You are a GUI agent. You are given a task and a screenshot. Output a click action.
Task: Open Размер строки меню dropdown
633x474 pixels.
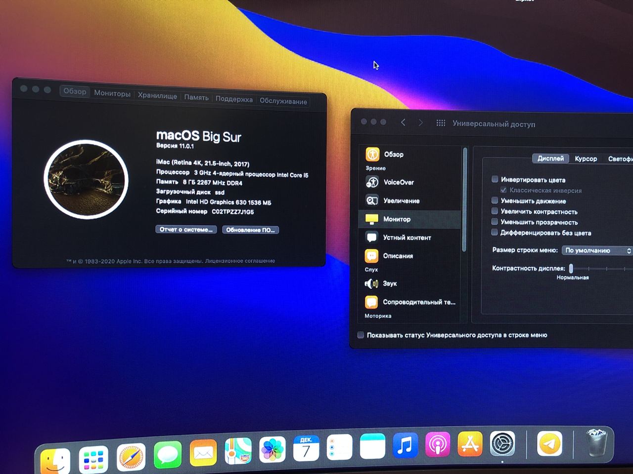[597, 250]
